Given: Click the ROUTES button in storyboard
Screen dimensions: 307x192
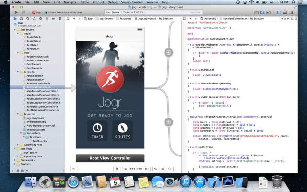Looking at the screenshot, I should (122, 131).
